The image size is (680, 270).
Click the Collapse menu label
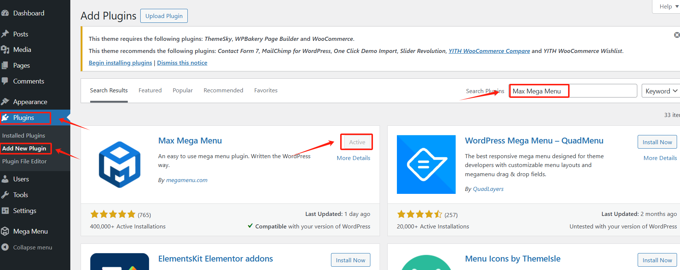pyautogui.click(x=33, y=248)
